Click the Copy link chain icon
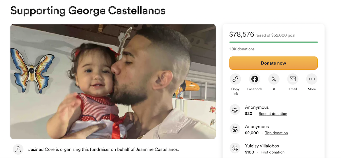Image resolution: width=341 pixels, height=158 pixels. pyautogui.click(x=235, y=79)
